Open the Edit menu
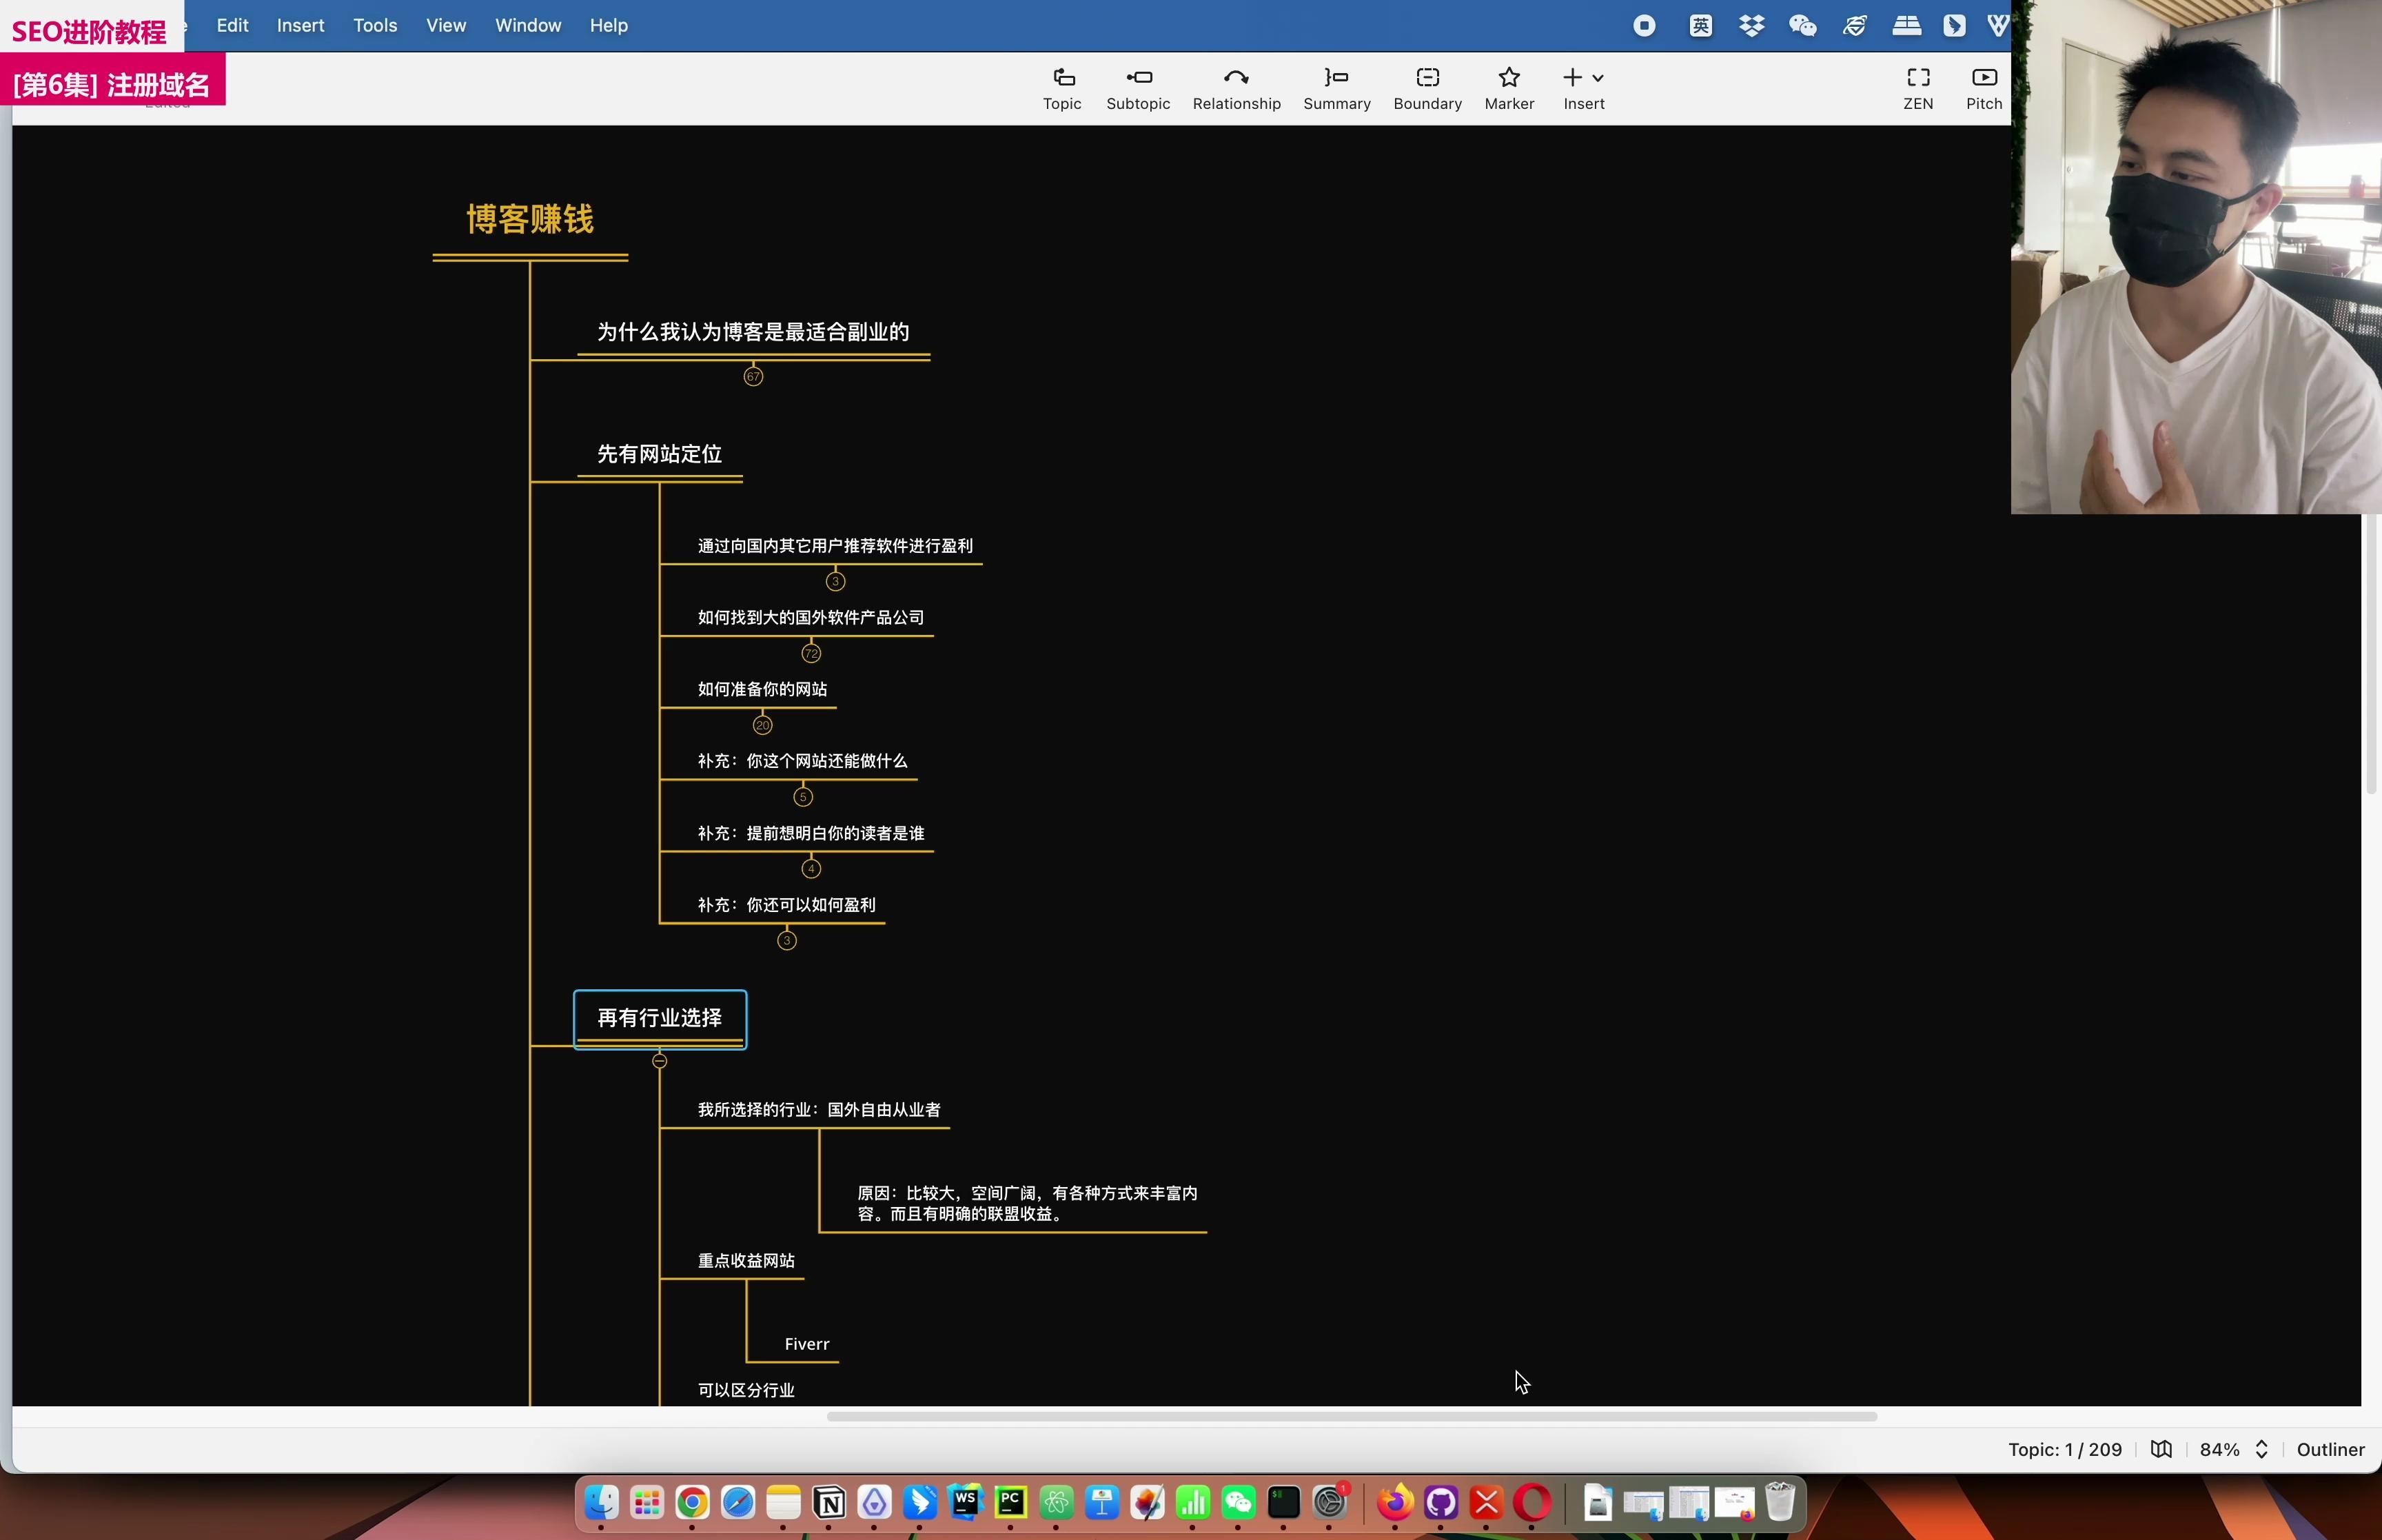 coord(232,26)
